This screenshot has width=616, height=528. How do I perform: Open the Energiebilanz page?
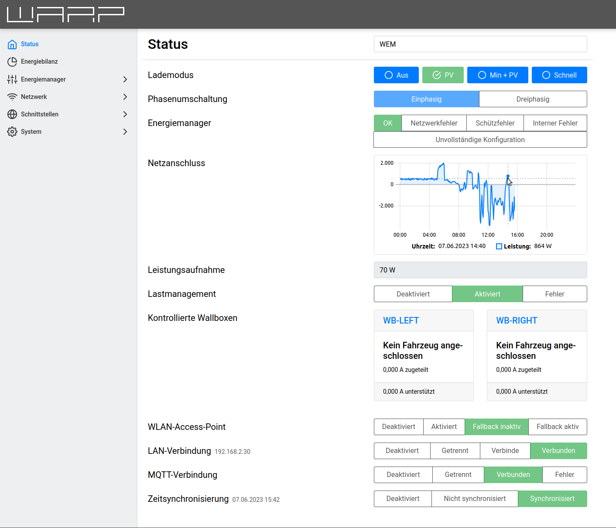tap(39, 61)
